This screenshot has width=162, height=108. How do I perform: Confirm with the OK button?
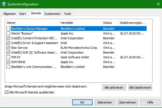(82, 102)
